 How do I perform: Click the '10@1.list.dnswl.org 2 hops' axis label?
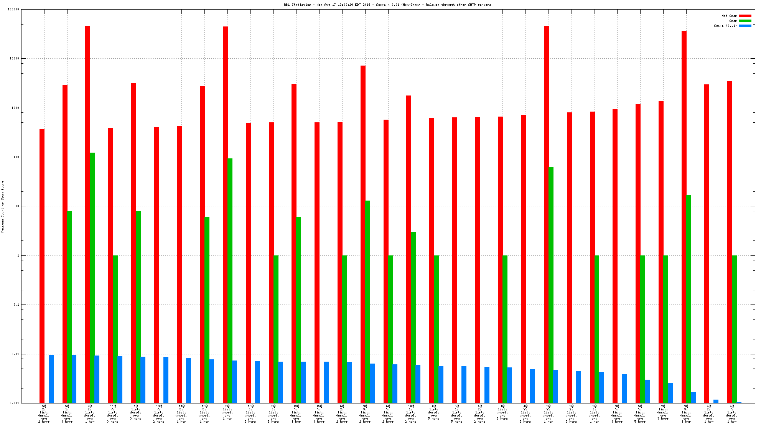(x=411, y=414)
